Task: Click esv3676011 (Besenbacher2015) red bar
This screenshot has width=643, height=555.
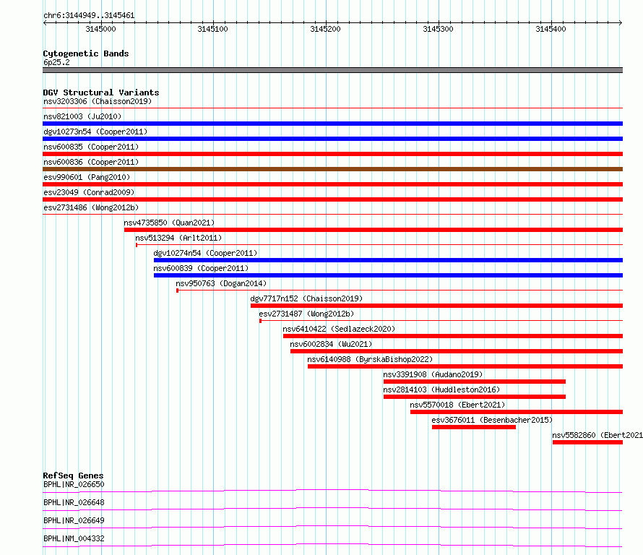Action: click(474, 427)
